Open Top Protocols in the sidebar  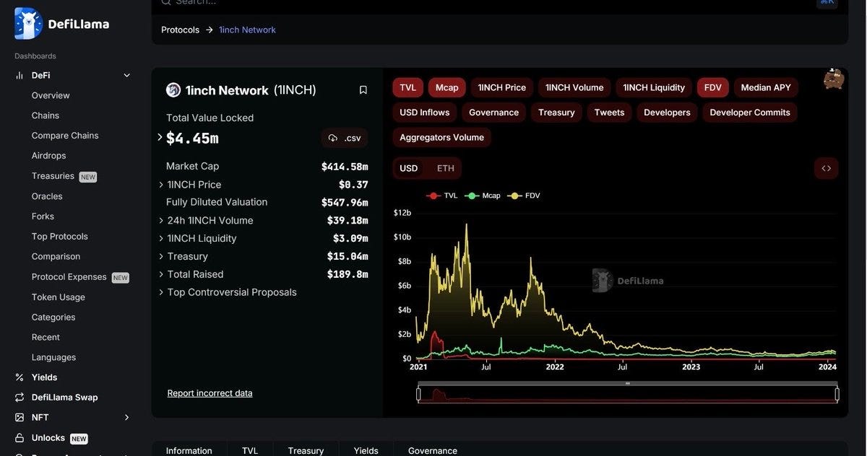[60, 237]
